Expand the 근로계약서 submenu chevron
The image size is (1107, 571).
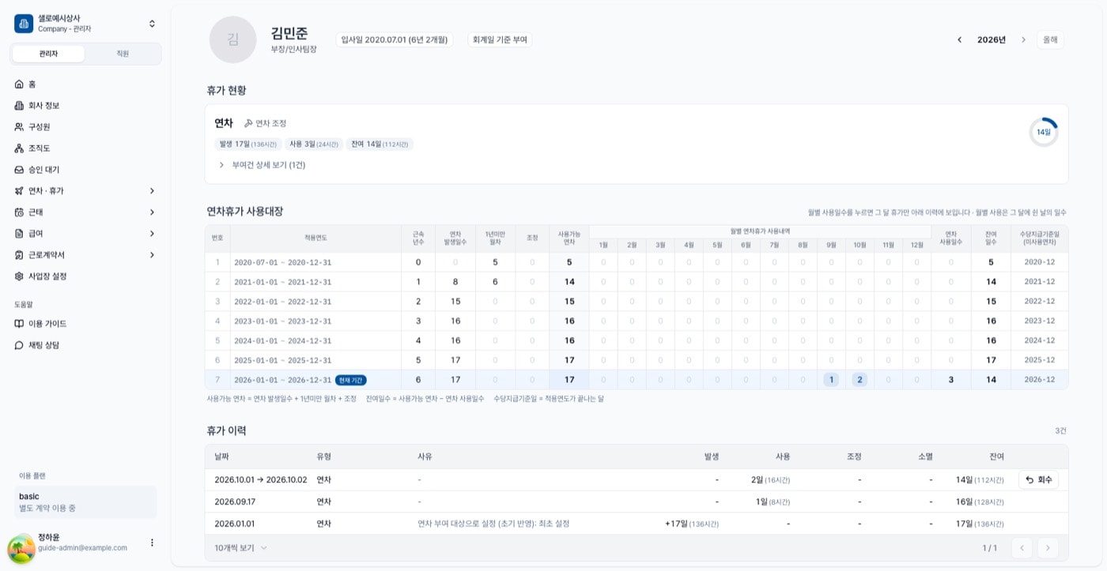tap(152, 254)
